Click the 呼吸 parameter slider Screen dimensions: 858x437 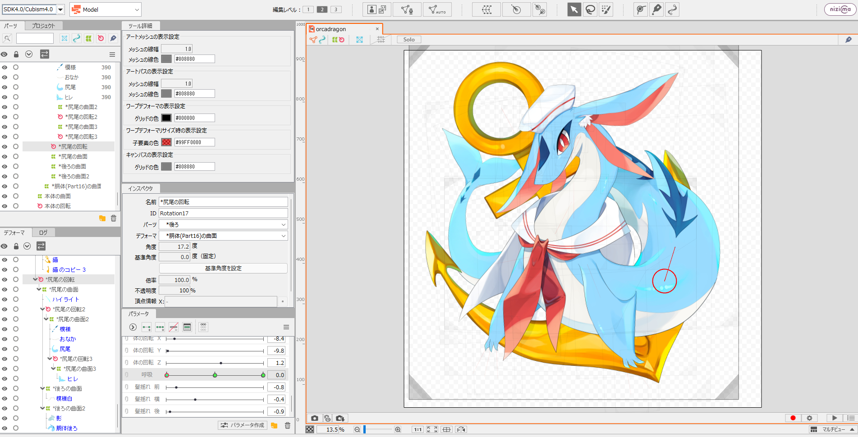coord(215,375)
